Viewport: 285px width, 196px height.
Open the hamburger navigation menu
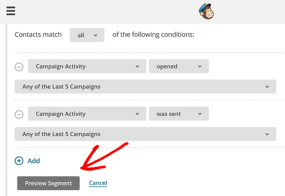coord(11,11)
